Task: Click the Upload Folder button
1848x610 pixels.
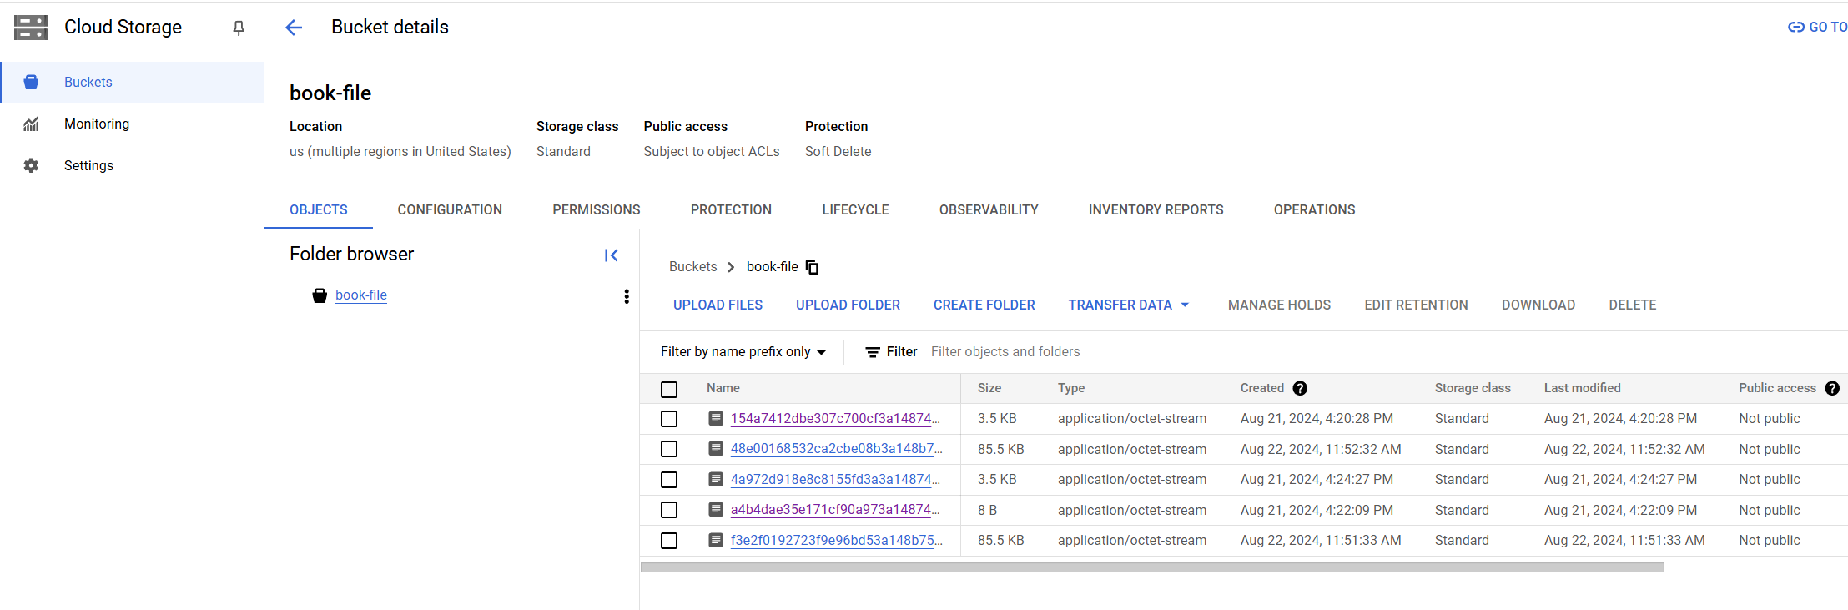Action: [848, 305]
